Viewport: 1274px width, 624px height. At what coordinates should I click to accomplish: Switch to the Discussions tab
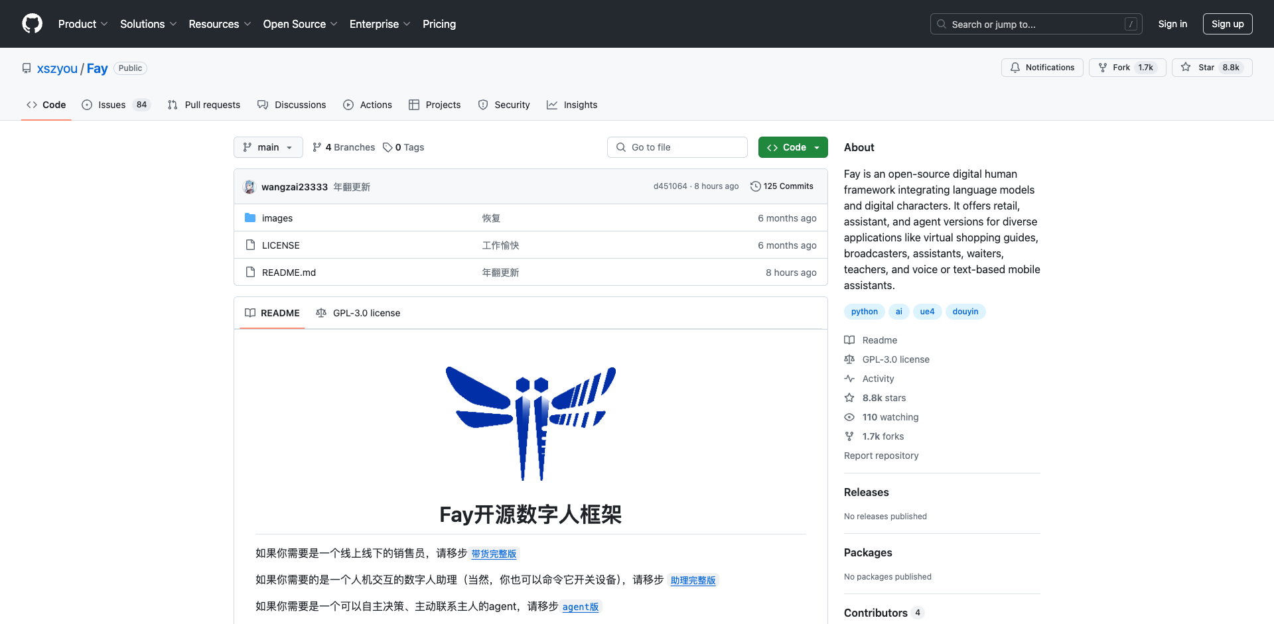coord(292,105)
